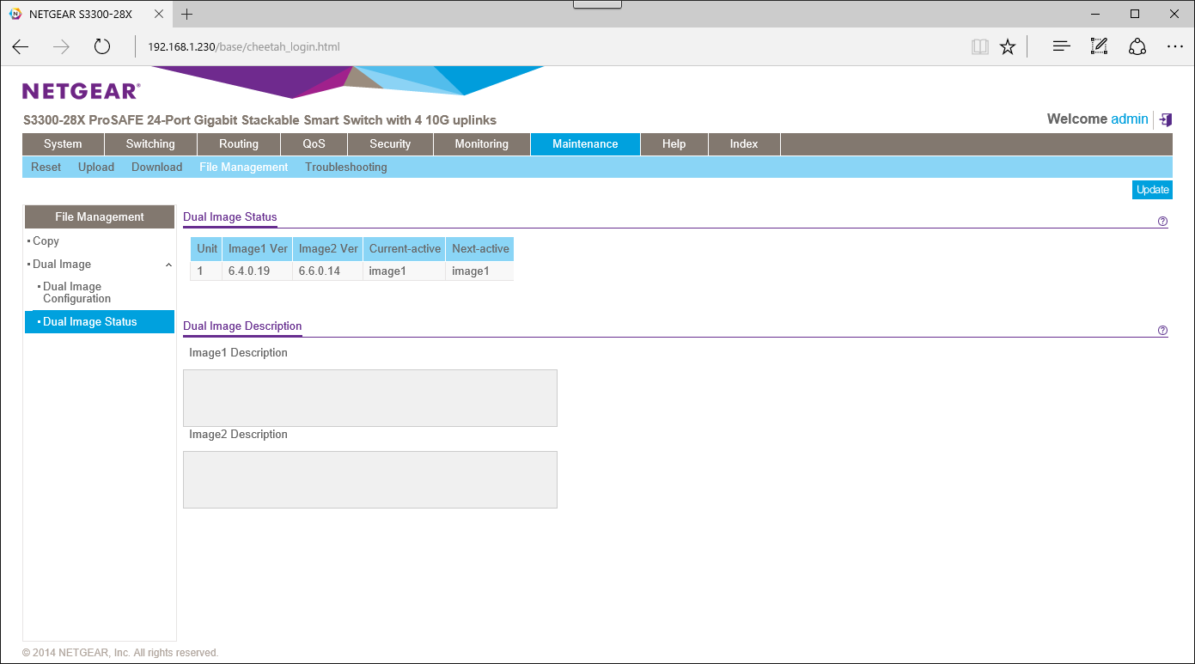1195x664 pixels.
Task: Maximize the browser window
Action: (1135, 14)
